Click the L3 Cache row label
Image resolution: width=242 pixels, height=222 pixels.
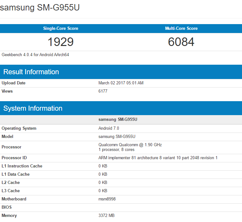(x=11, y=191)
